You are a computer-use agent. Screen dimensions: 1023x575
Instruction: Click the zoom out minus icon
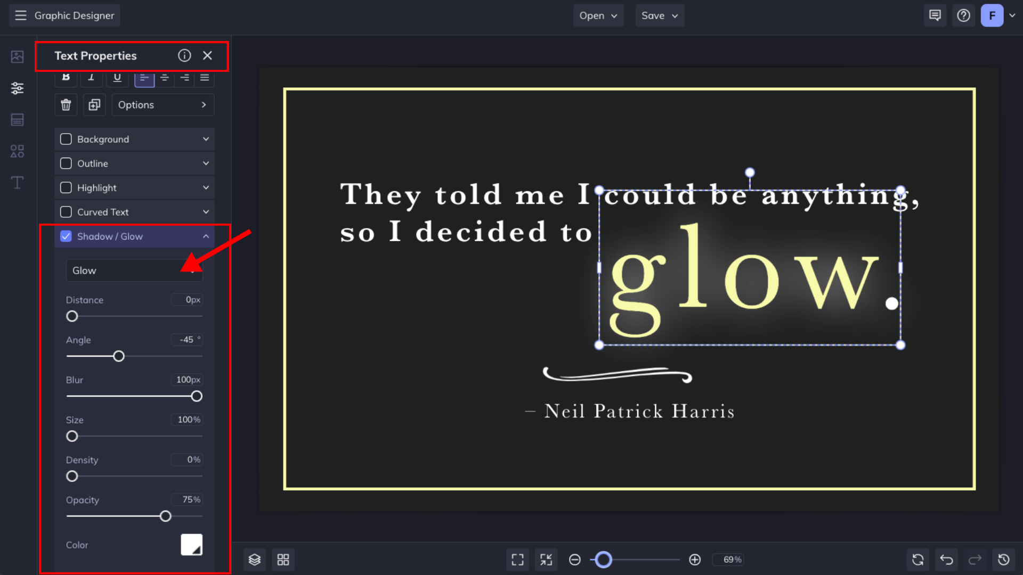pos(574,560)
